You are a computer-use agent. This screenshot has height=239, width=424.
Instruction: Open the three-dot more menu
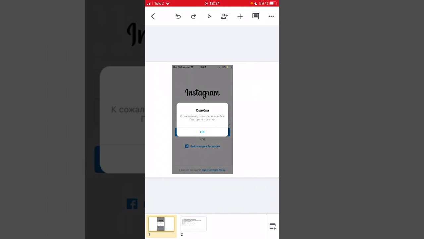pos(271,16)
